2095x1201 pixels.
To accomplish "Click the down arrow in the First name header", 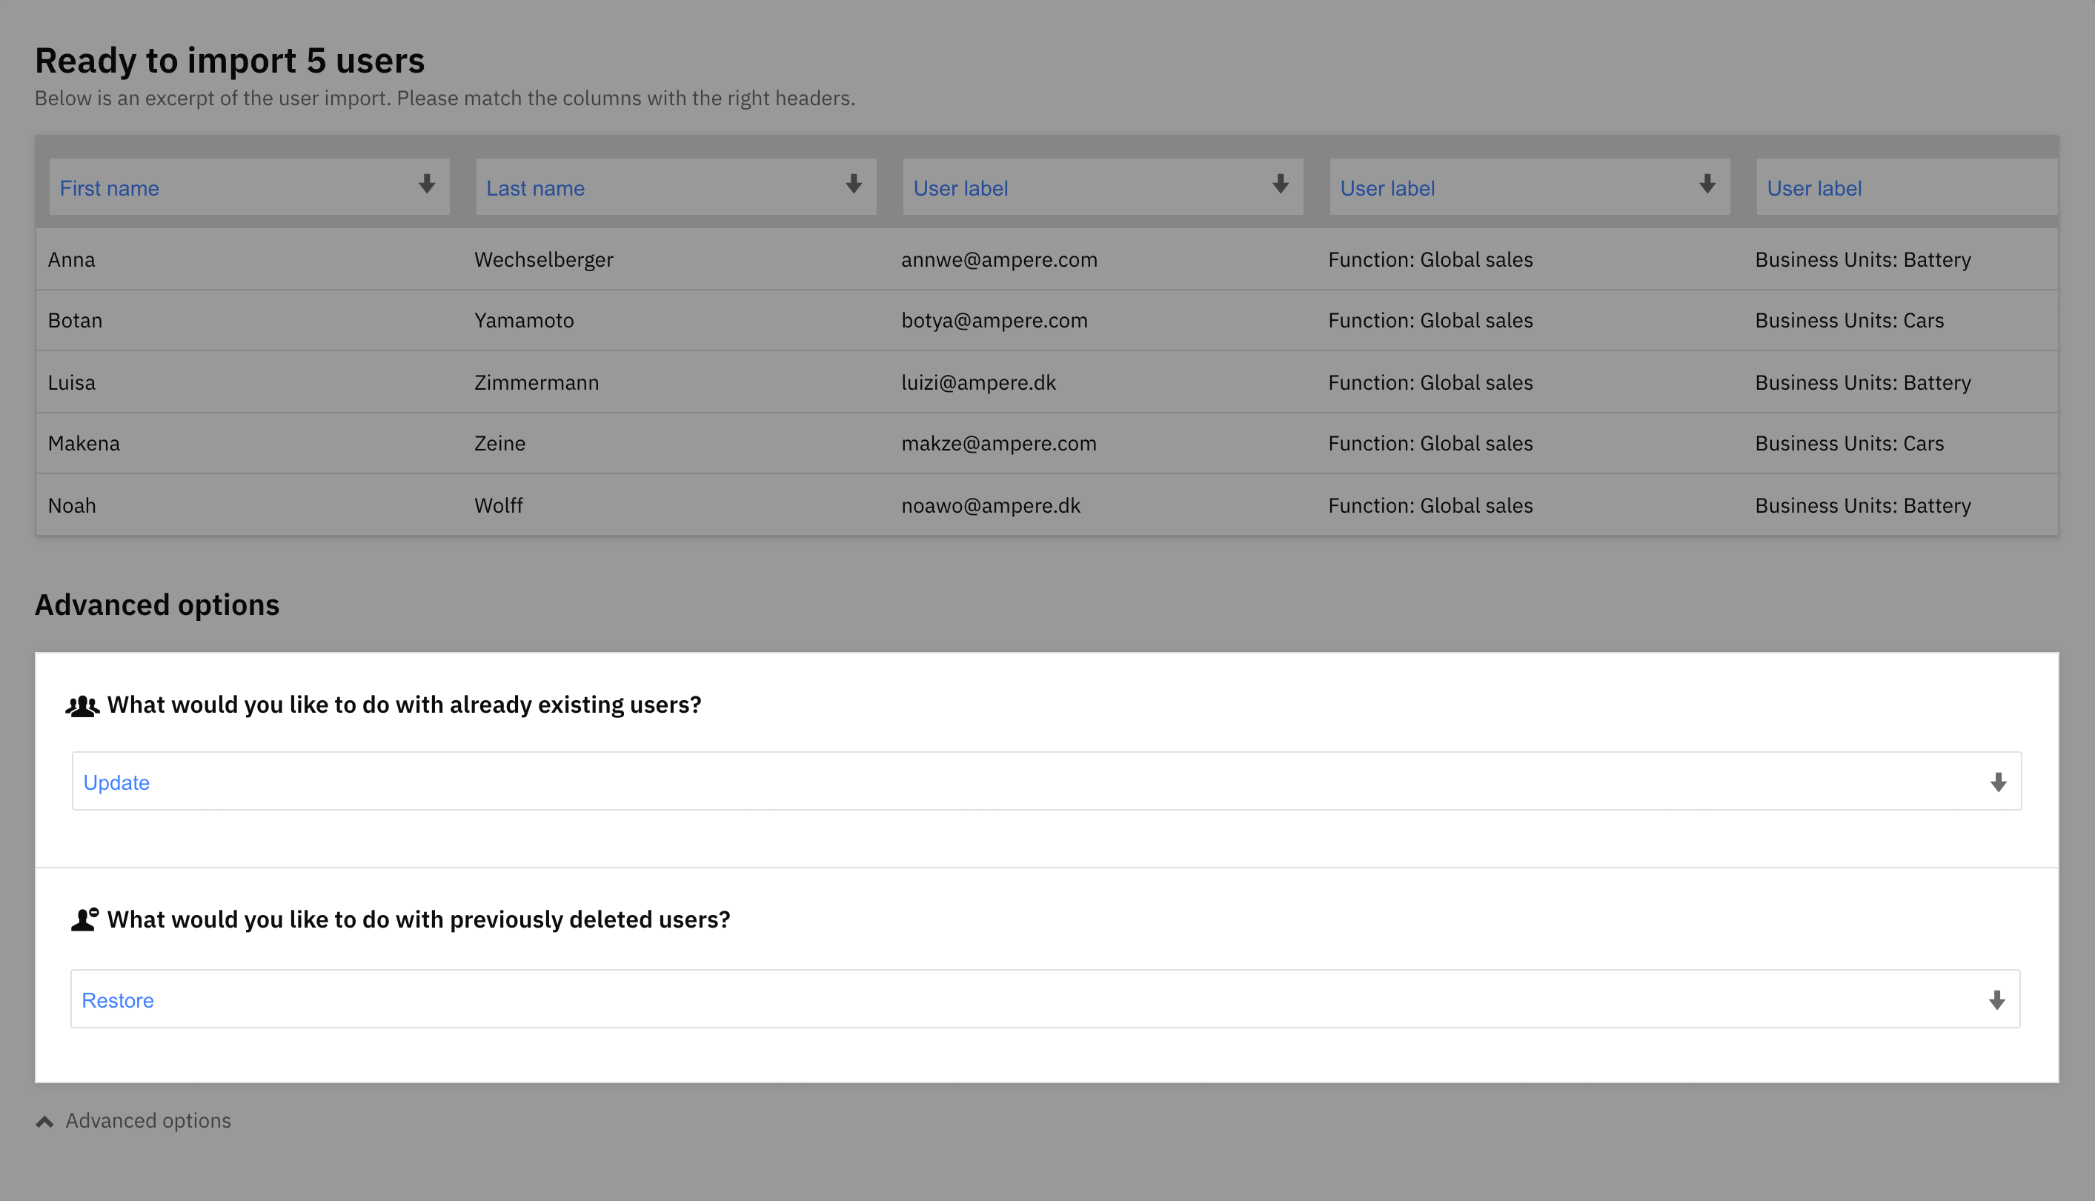I will (426, 184).
